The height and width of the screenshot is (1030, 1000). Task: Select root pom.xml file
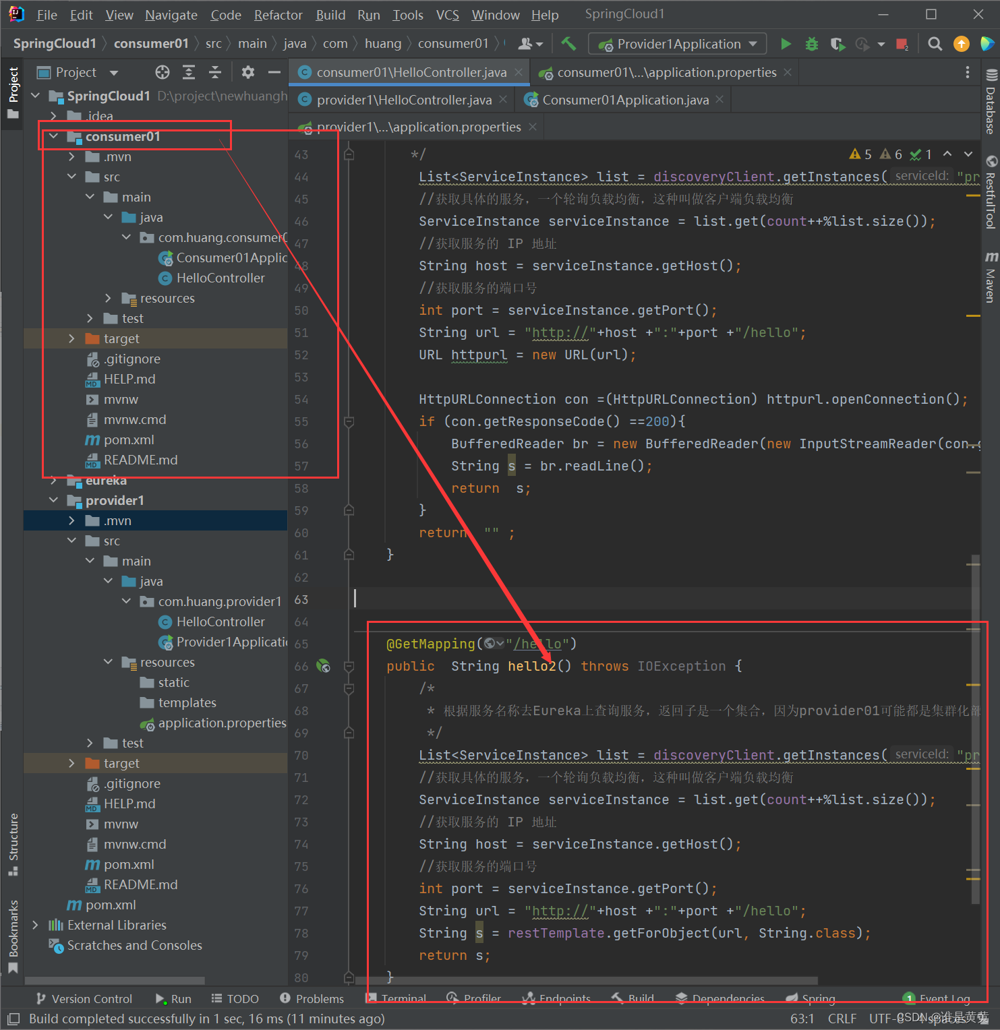pyautogui.click(x=101, y=905)
